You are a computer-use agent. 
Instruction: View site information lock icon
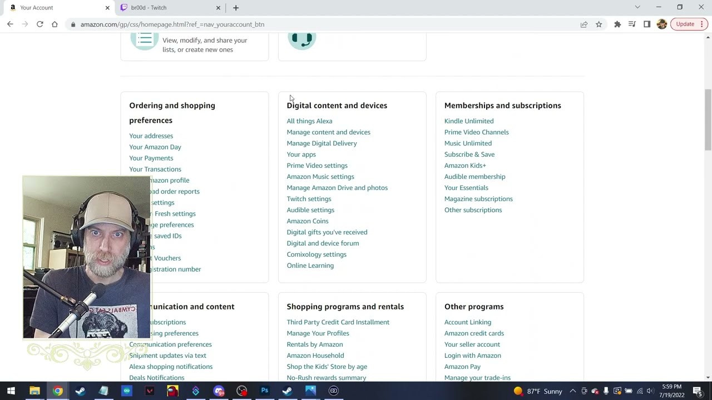(73, 24)
